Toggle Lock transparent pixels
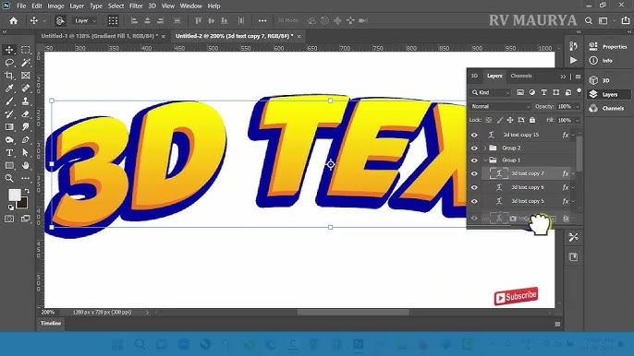Screen dimensions: 634x356 point(489,120)
